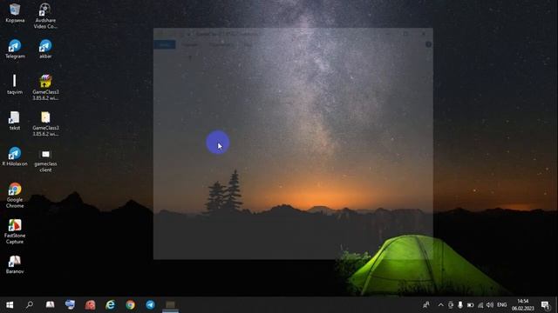Viewport: 558px width, 313px height.
Task: Select the Google Chrome desktop shortcut
Action: (15, 195)
